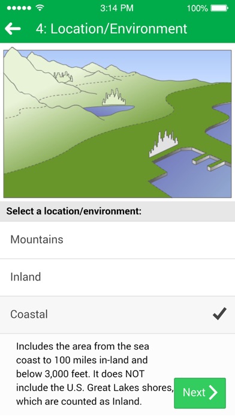Tap the Wi-Fi status icon
Screen dimensions: 235x418
[40, 8]
